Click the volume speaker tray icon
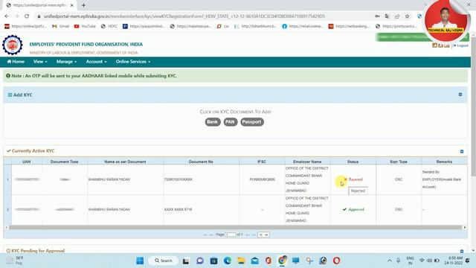The width and height of the screenshot is (476, 268). click(x=429, y=261)
